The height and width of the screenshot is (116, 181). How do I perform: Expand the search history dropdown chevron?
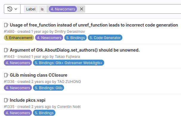pos(16,9)
